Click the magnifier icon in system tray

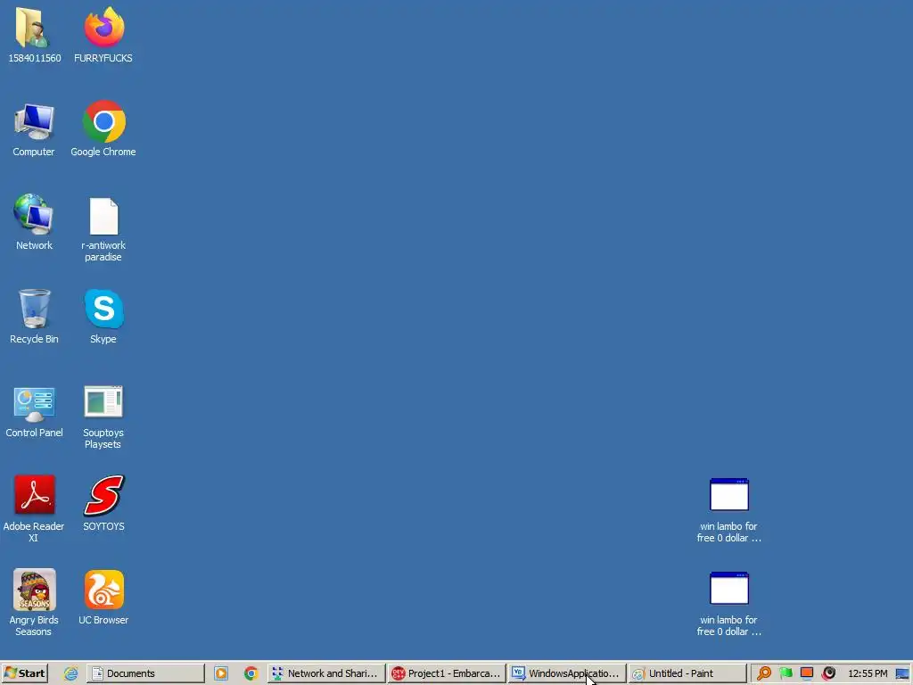764,673
